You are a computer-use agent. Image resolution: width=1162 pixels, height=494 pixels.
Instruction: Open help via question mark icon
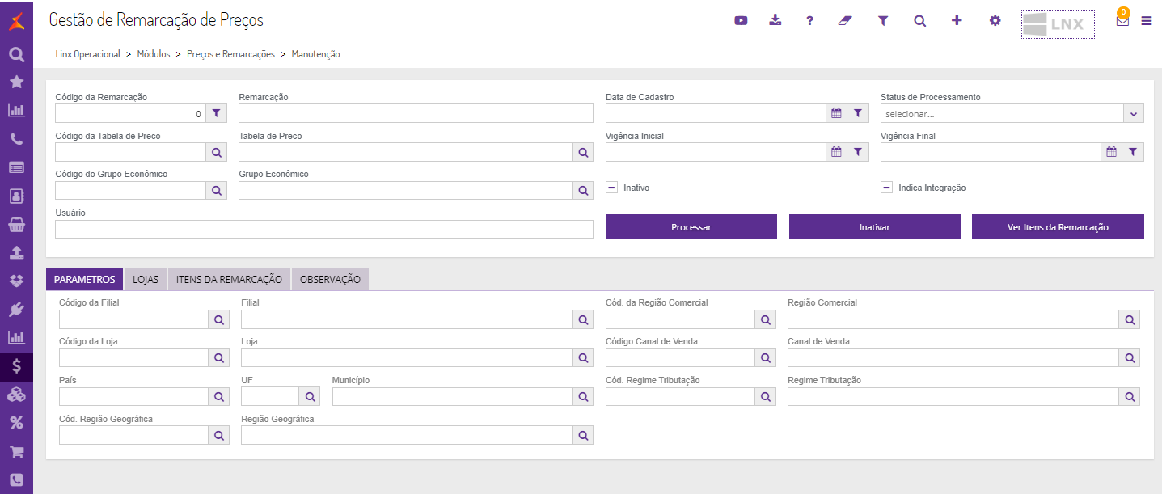(x=809, y=21)
